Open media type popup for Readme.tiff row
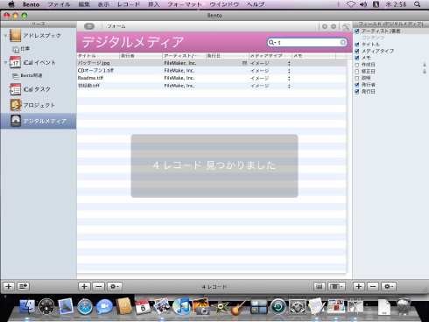Screen dimensions: 429x322 click(x=289, y=79)
